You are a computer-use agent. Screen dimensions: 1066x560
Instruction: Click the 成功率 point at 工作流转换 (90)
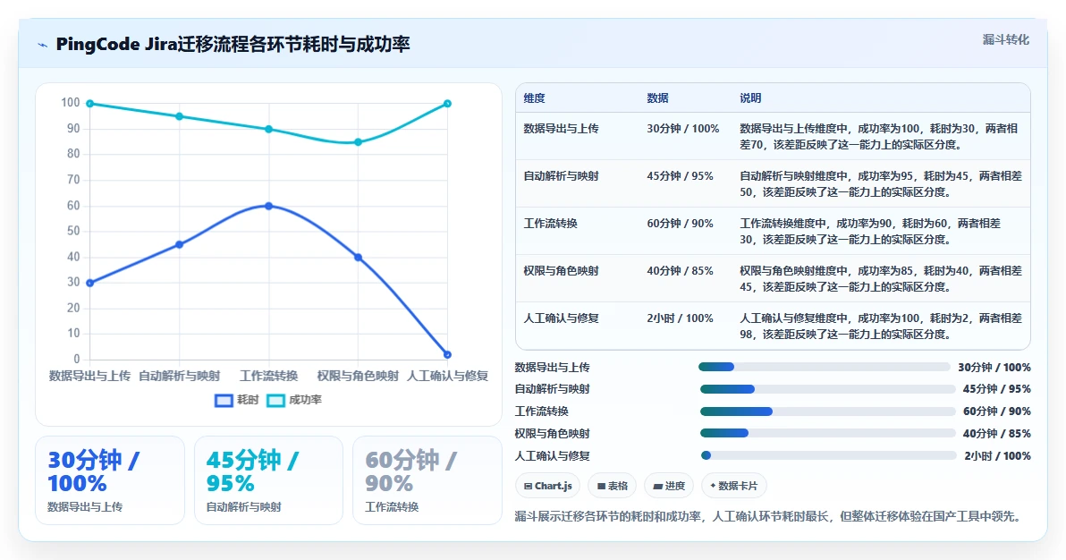(x=268, y=130)
